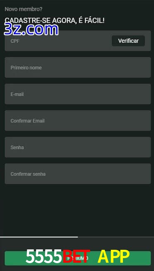Viewport: 154px width, 271px height.
Task: Activate the Confirmar Email field
Action: click(x=78, y=121)
